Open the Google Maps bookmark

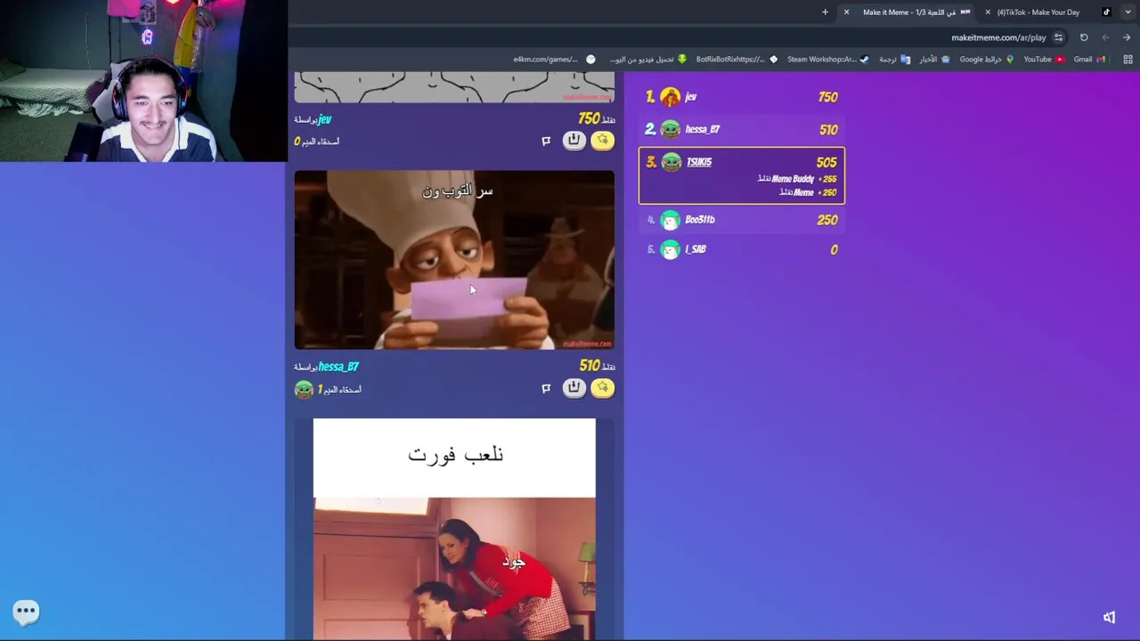coord(987,60)
